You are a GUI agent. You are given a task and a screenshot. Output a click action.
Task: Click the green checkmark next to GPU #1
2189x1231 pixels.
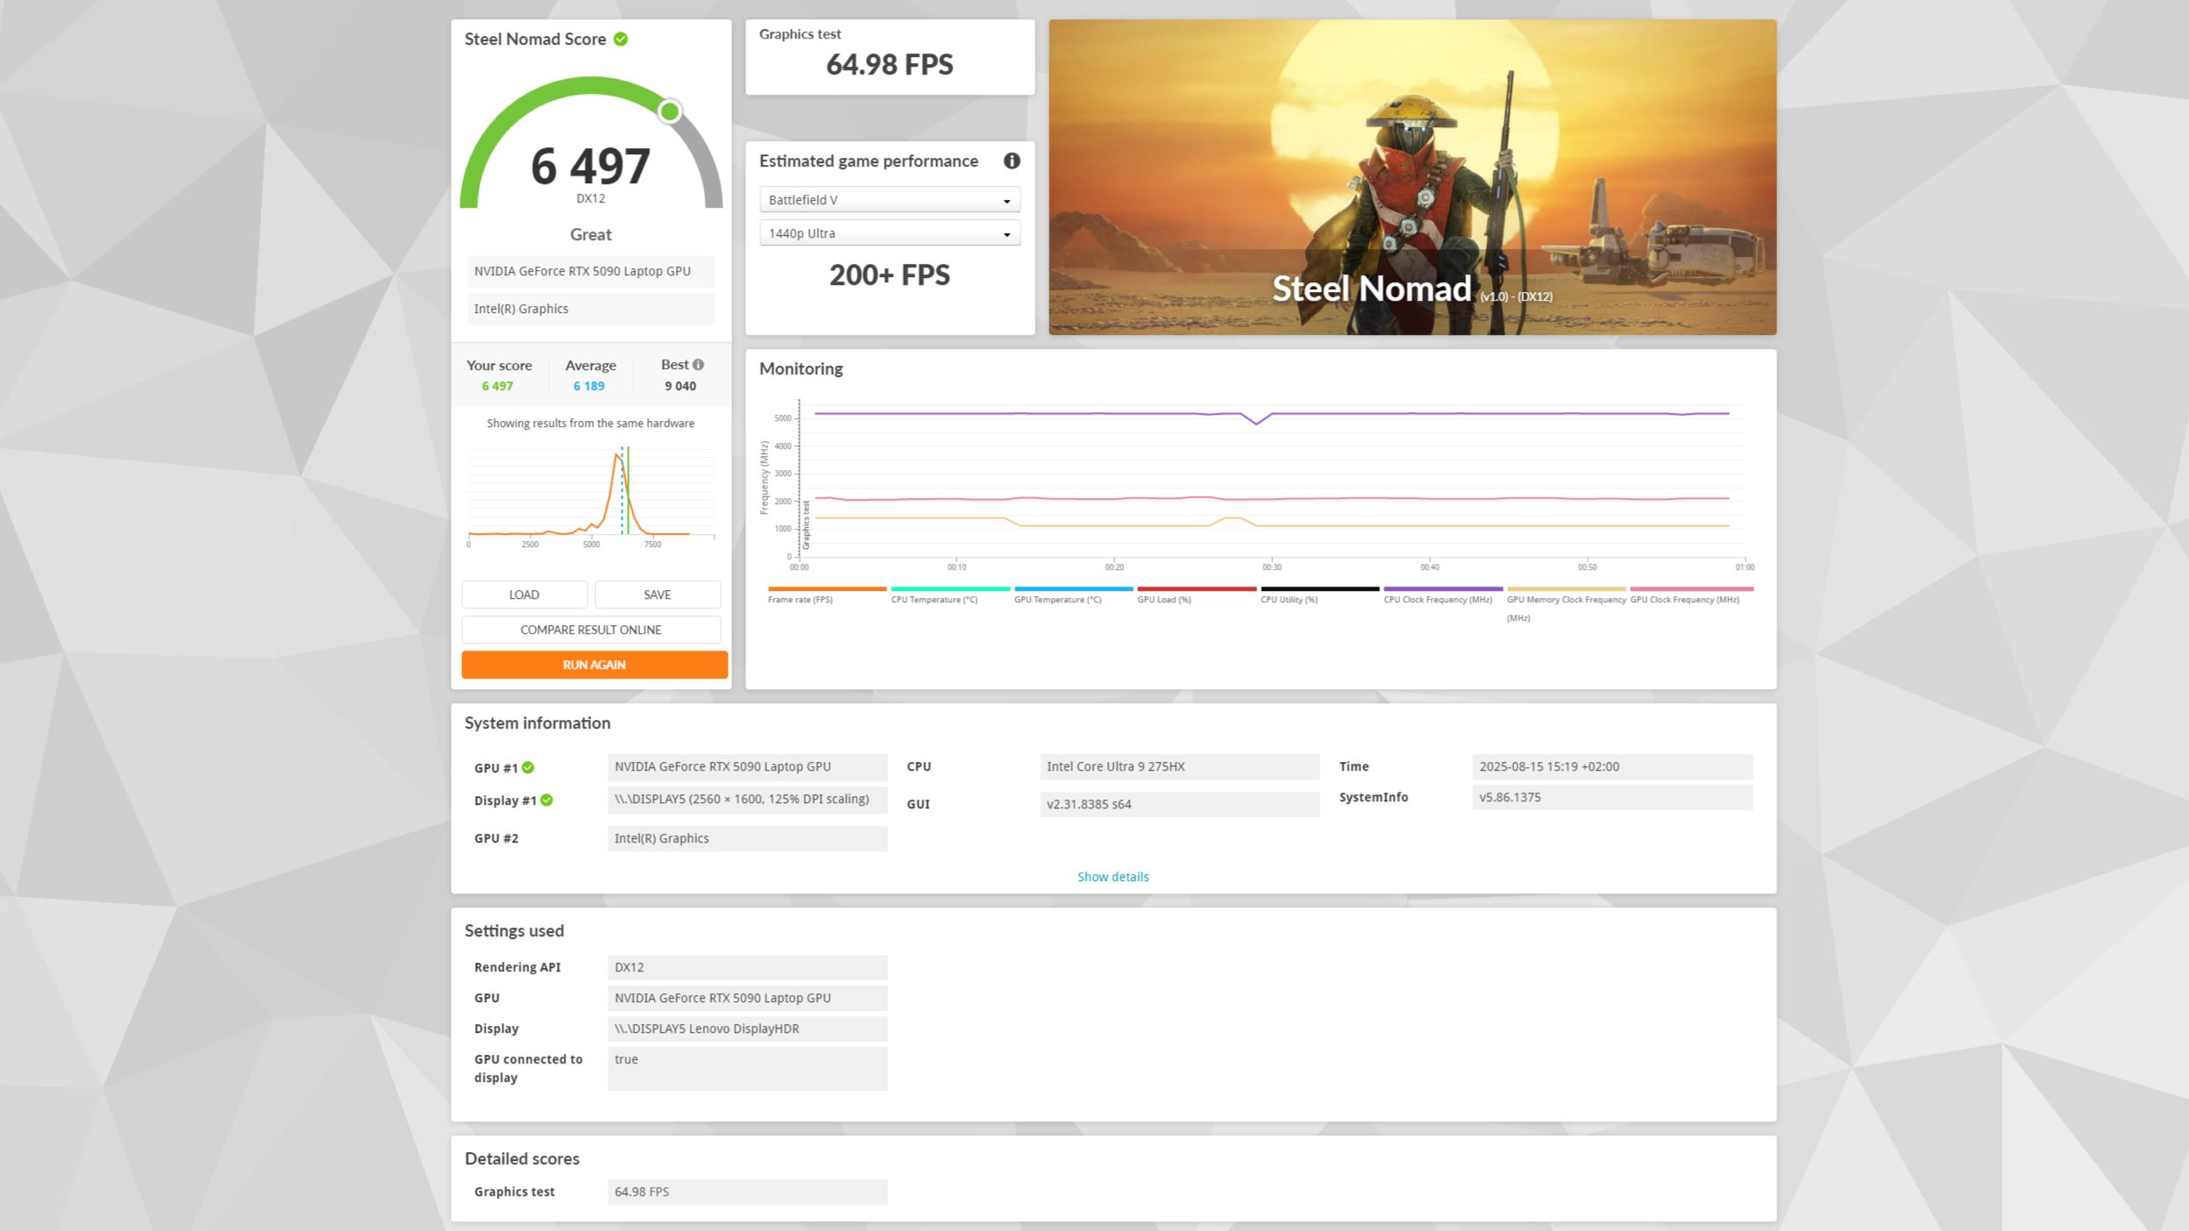pyautogui.click(x=528, y=767)
